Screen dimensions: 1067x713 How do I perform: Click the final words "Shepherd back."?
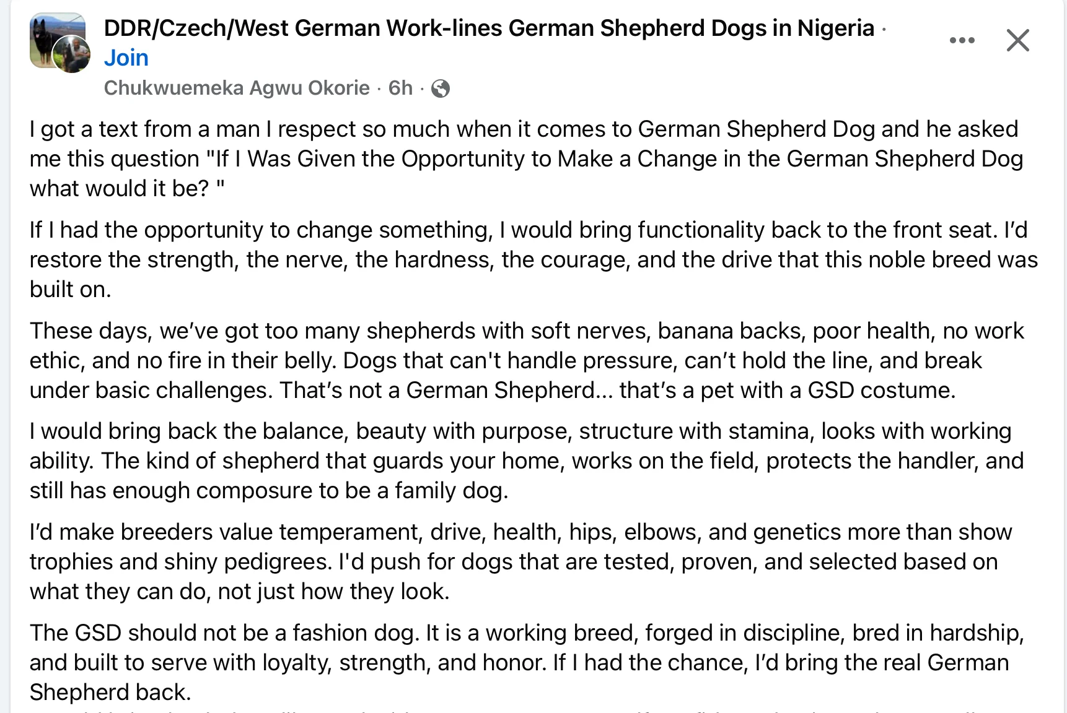click(x=110, y=692)
